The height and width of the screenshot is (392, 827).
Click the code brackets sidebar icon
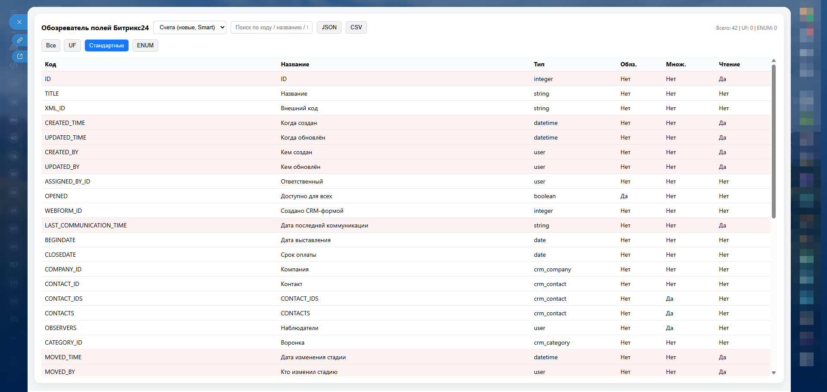pyautogui.click(x=14, y=66)
